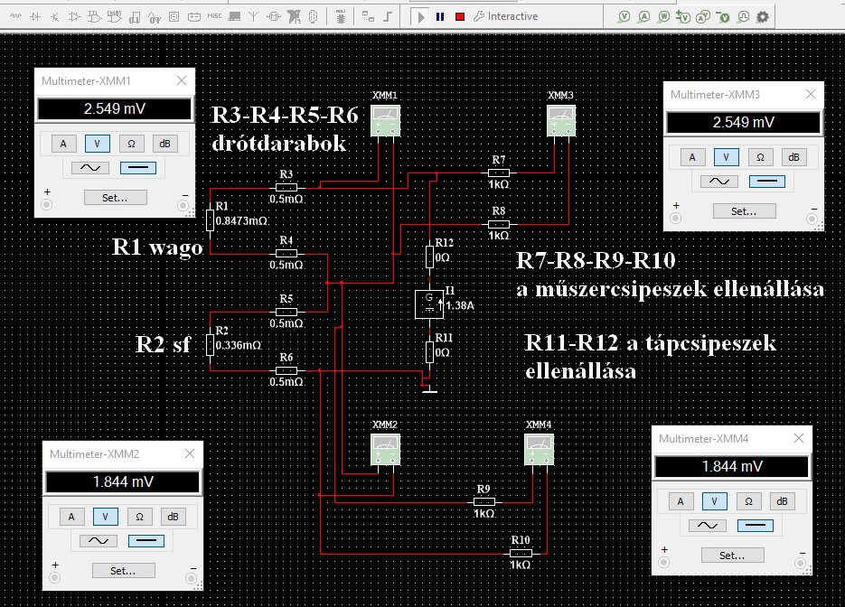Place a power probe
The width and height of the screenshot is (845, 607).
point(663,16)
